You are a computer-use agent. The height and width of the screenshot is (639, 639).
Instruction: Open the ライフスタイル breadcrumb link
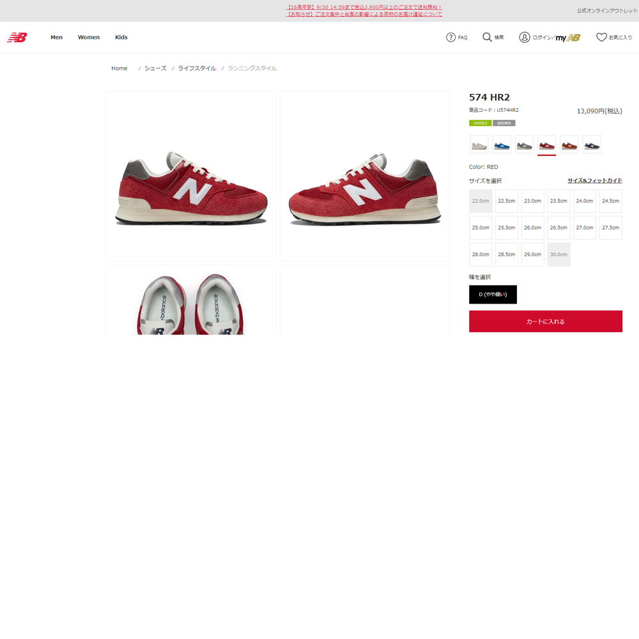[197, 68]
